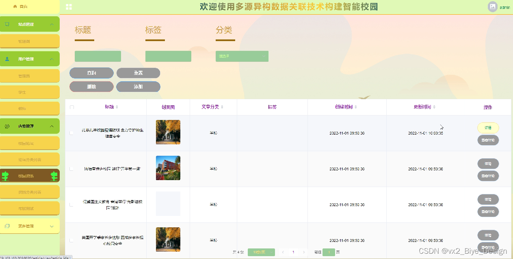Click page number 1 in pagination
This screenshot has width=513, height=259.
point(293,252)
